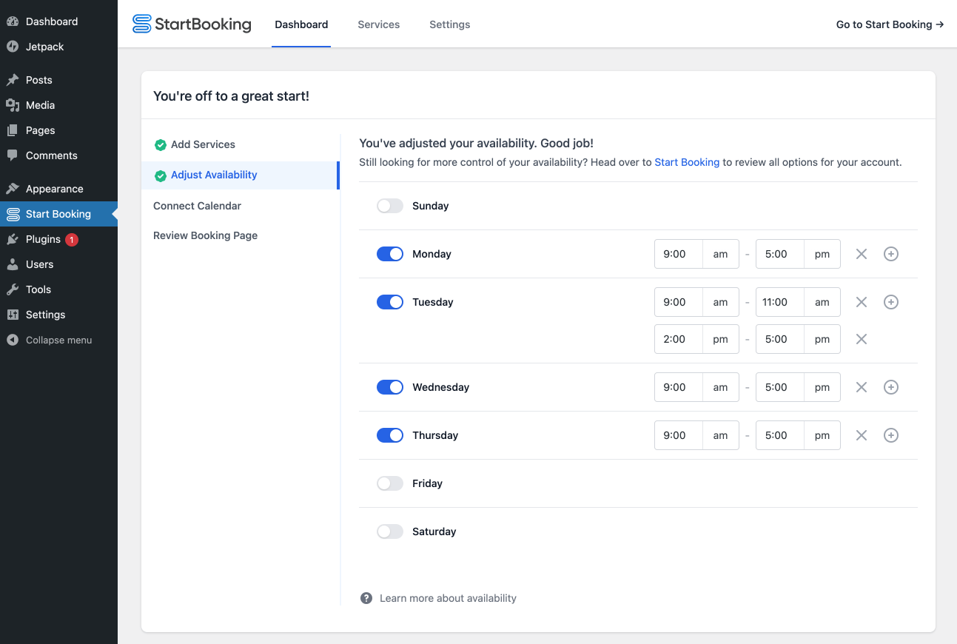This screenshot has width=957, height=644.
Task: Click Monday's 9:00 start time field
Action: 679,254
